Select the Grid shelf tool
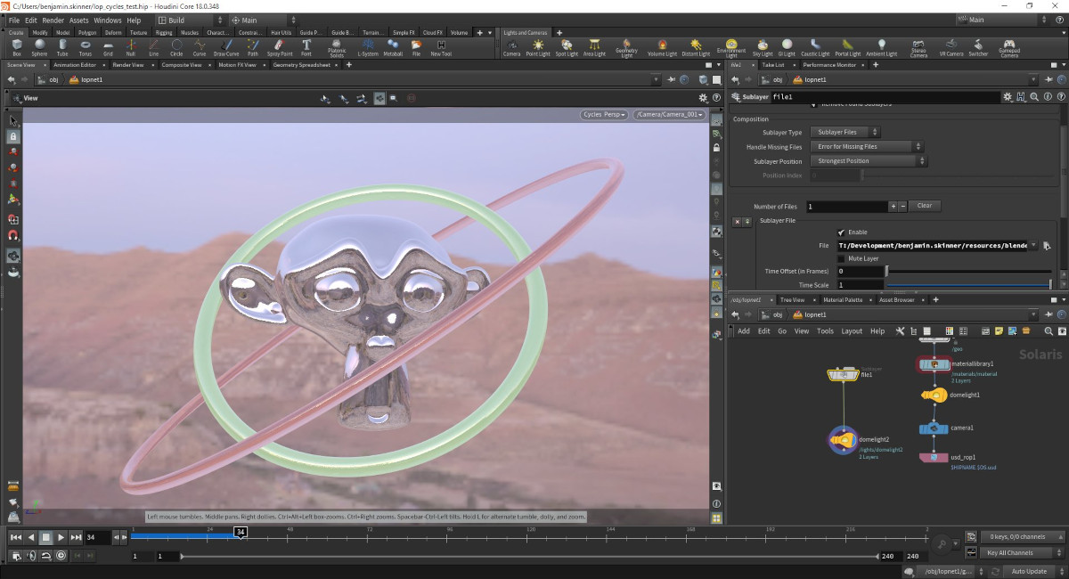 (x=108, y=46)
